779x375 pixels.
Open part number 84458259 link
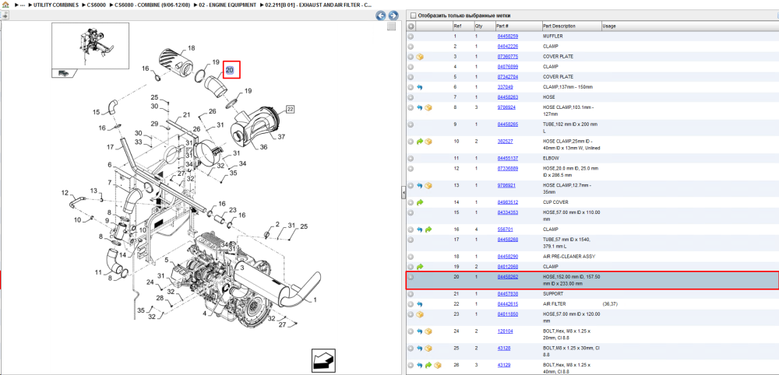(x=508, y=37)
